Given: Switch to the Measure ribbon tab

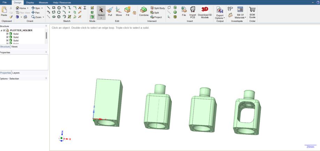Looking at the screenshot, I should point(43,3).
